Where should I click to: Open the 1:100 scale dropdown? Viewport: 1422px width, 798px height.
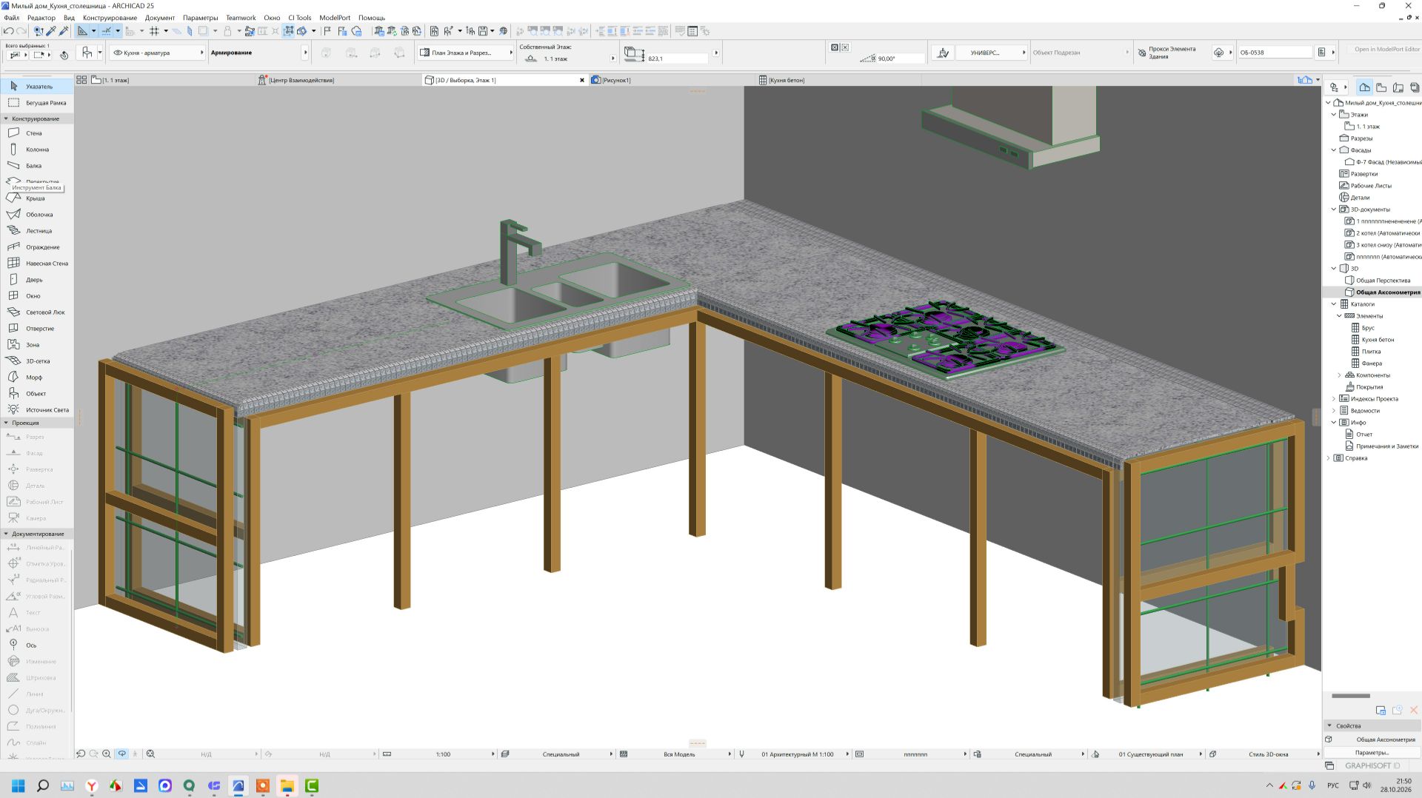pyautogui.click(x=443, y=754)
